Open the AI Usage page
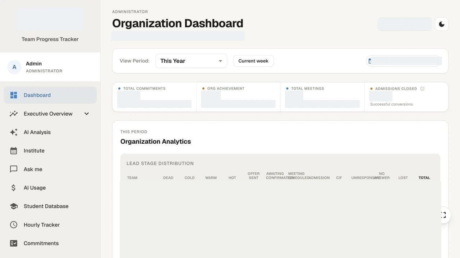Image resolution: width=460 pixels, height=258 pixels. click(50, 188)
